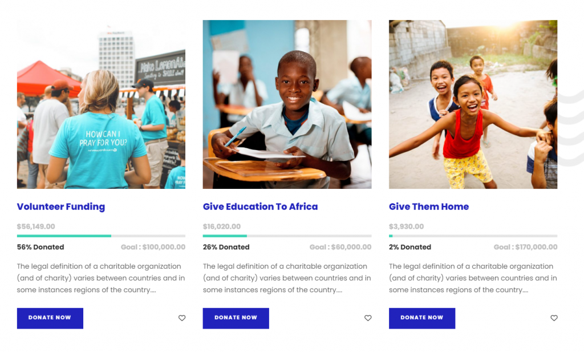Open the smiling schoolboy campaign image
584x352 pixels.
[x=287, y=104]
